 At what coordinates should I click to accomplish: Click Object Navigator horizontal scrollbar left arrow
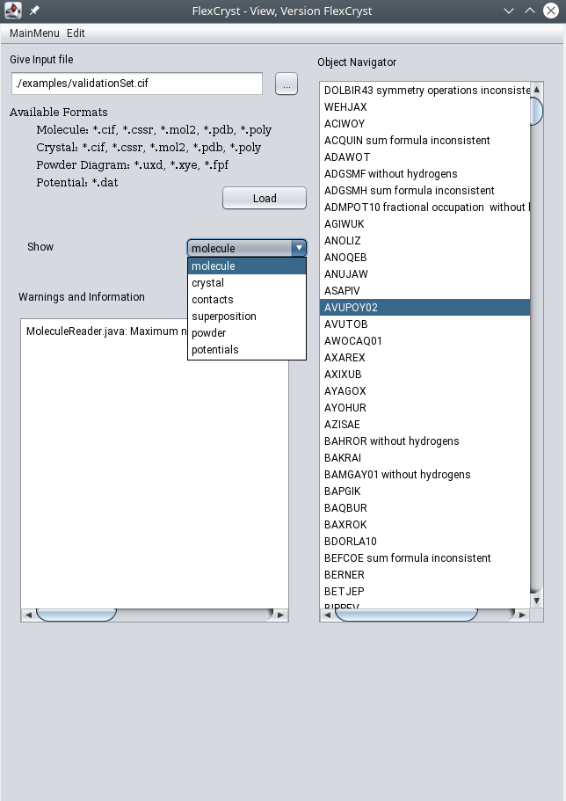(328, 615)
